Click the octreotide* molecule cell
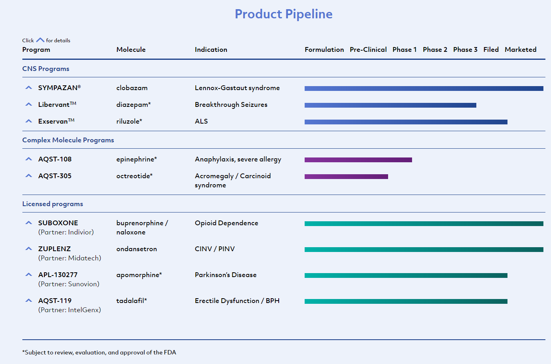The height and width of the screenshot is (364, 551). point(135,176)
